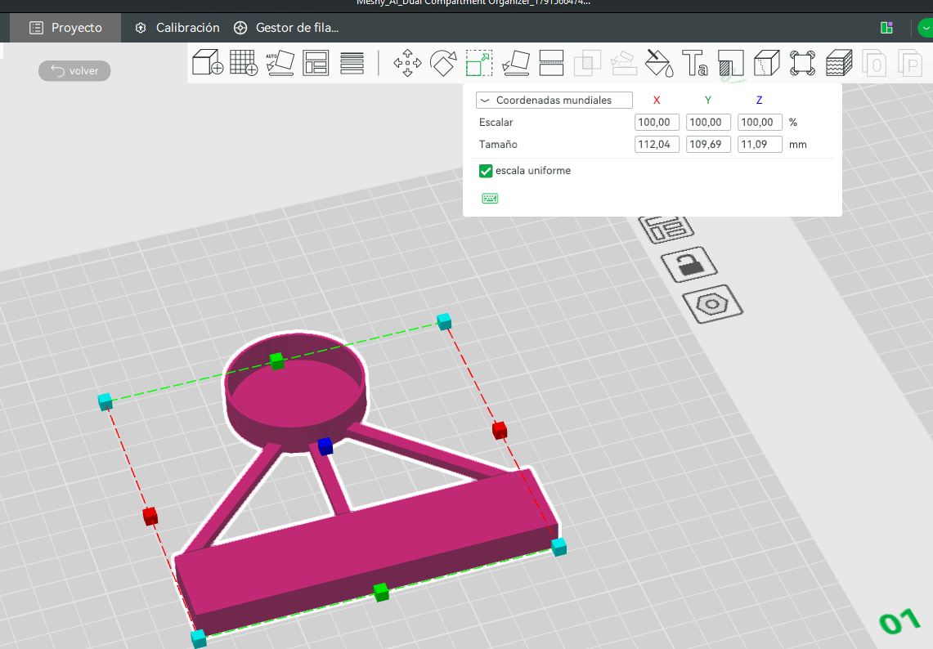This screenshot has width=933, height=649.
Task: Open the Text shape tool
Action: pyautogui.click(x=694, y=63)
